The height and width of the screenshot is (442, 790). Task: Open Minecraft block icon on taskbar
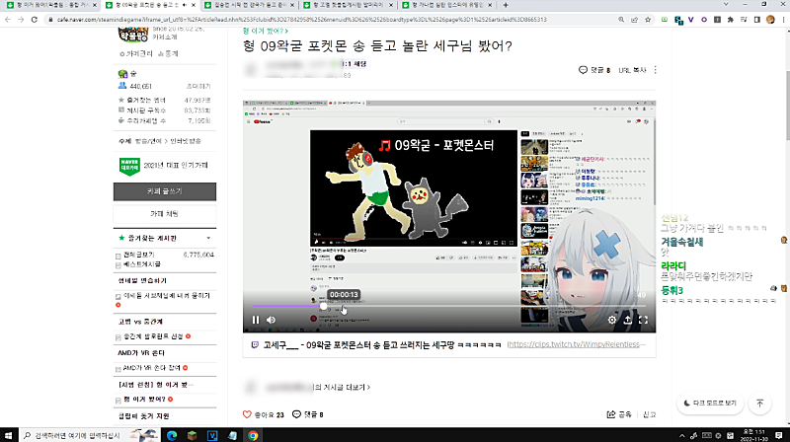click(192, 435)
